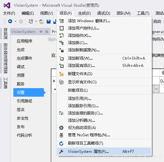This screenshot has width=164, height=162.
Task: Click the New Project toolbar icon
Action: (x=31, y=21)
